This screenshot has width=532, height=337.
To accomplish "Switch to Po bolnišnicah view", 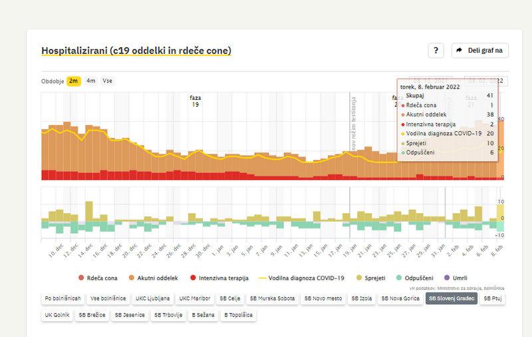I will pos(63,299).
